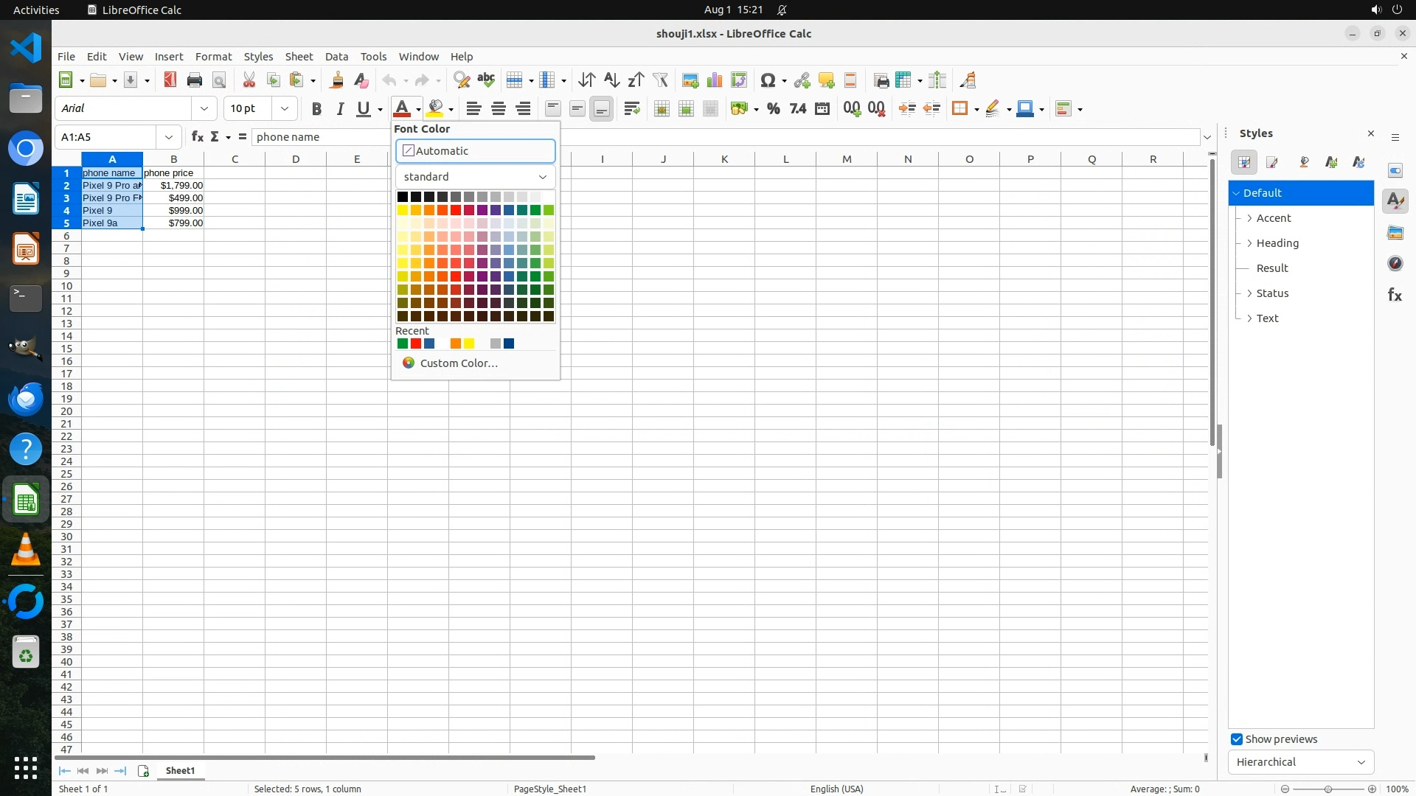Viewport: 1416px width, 796px height.
Task: Uncheck the Show previews checkbox
Action: click(1237, 739)
